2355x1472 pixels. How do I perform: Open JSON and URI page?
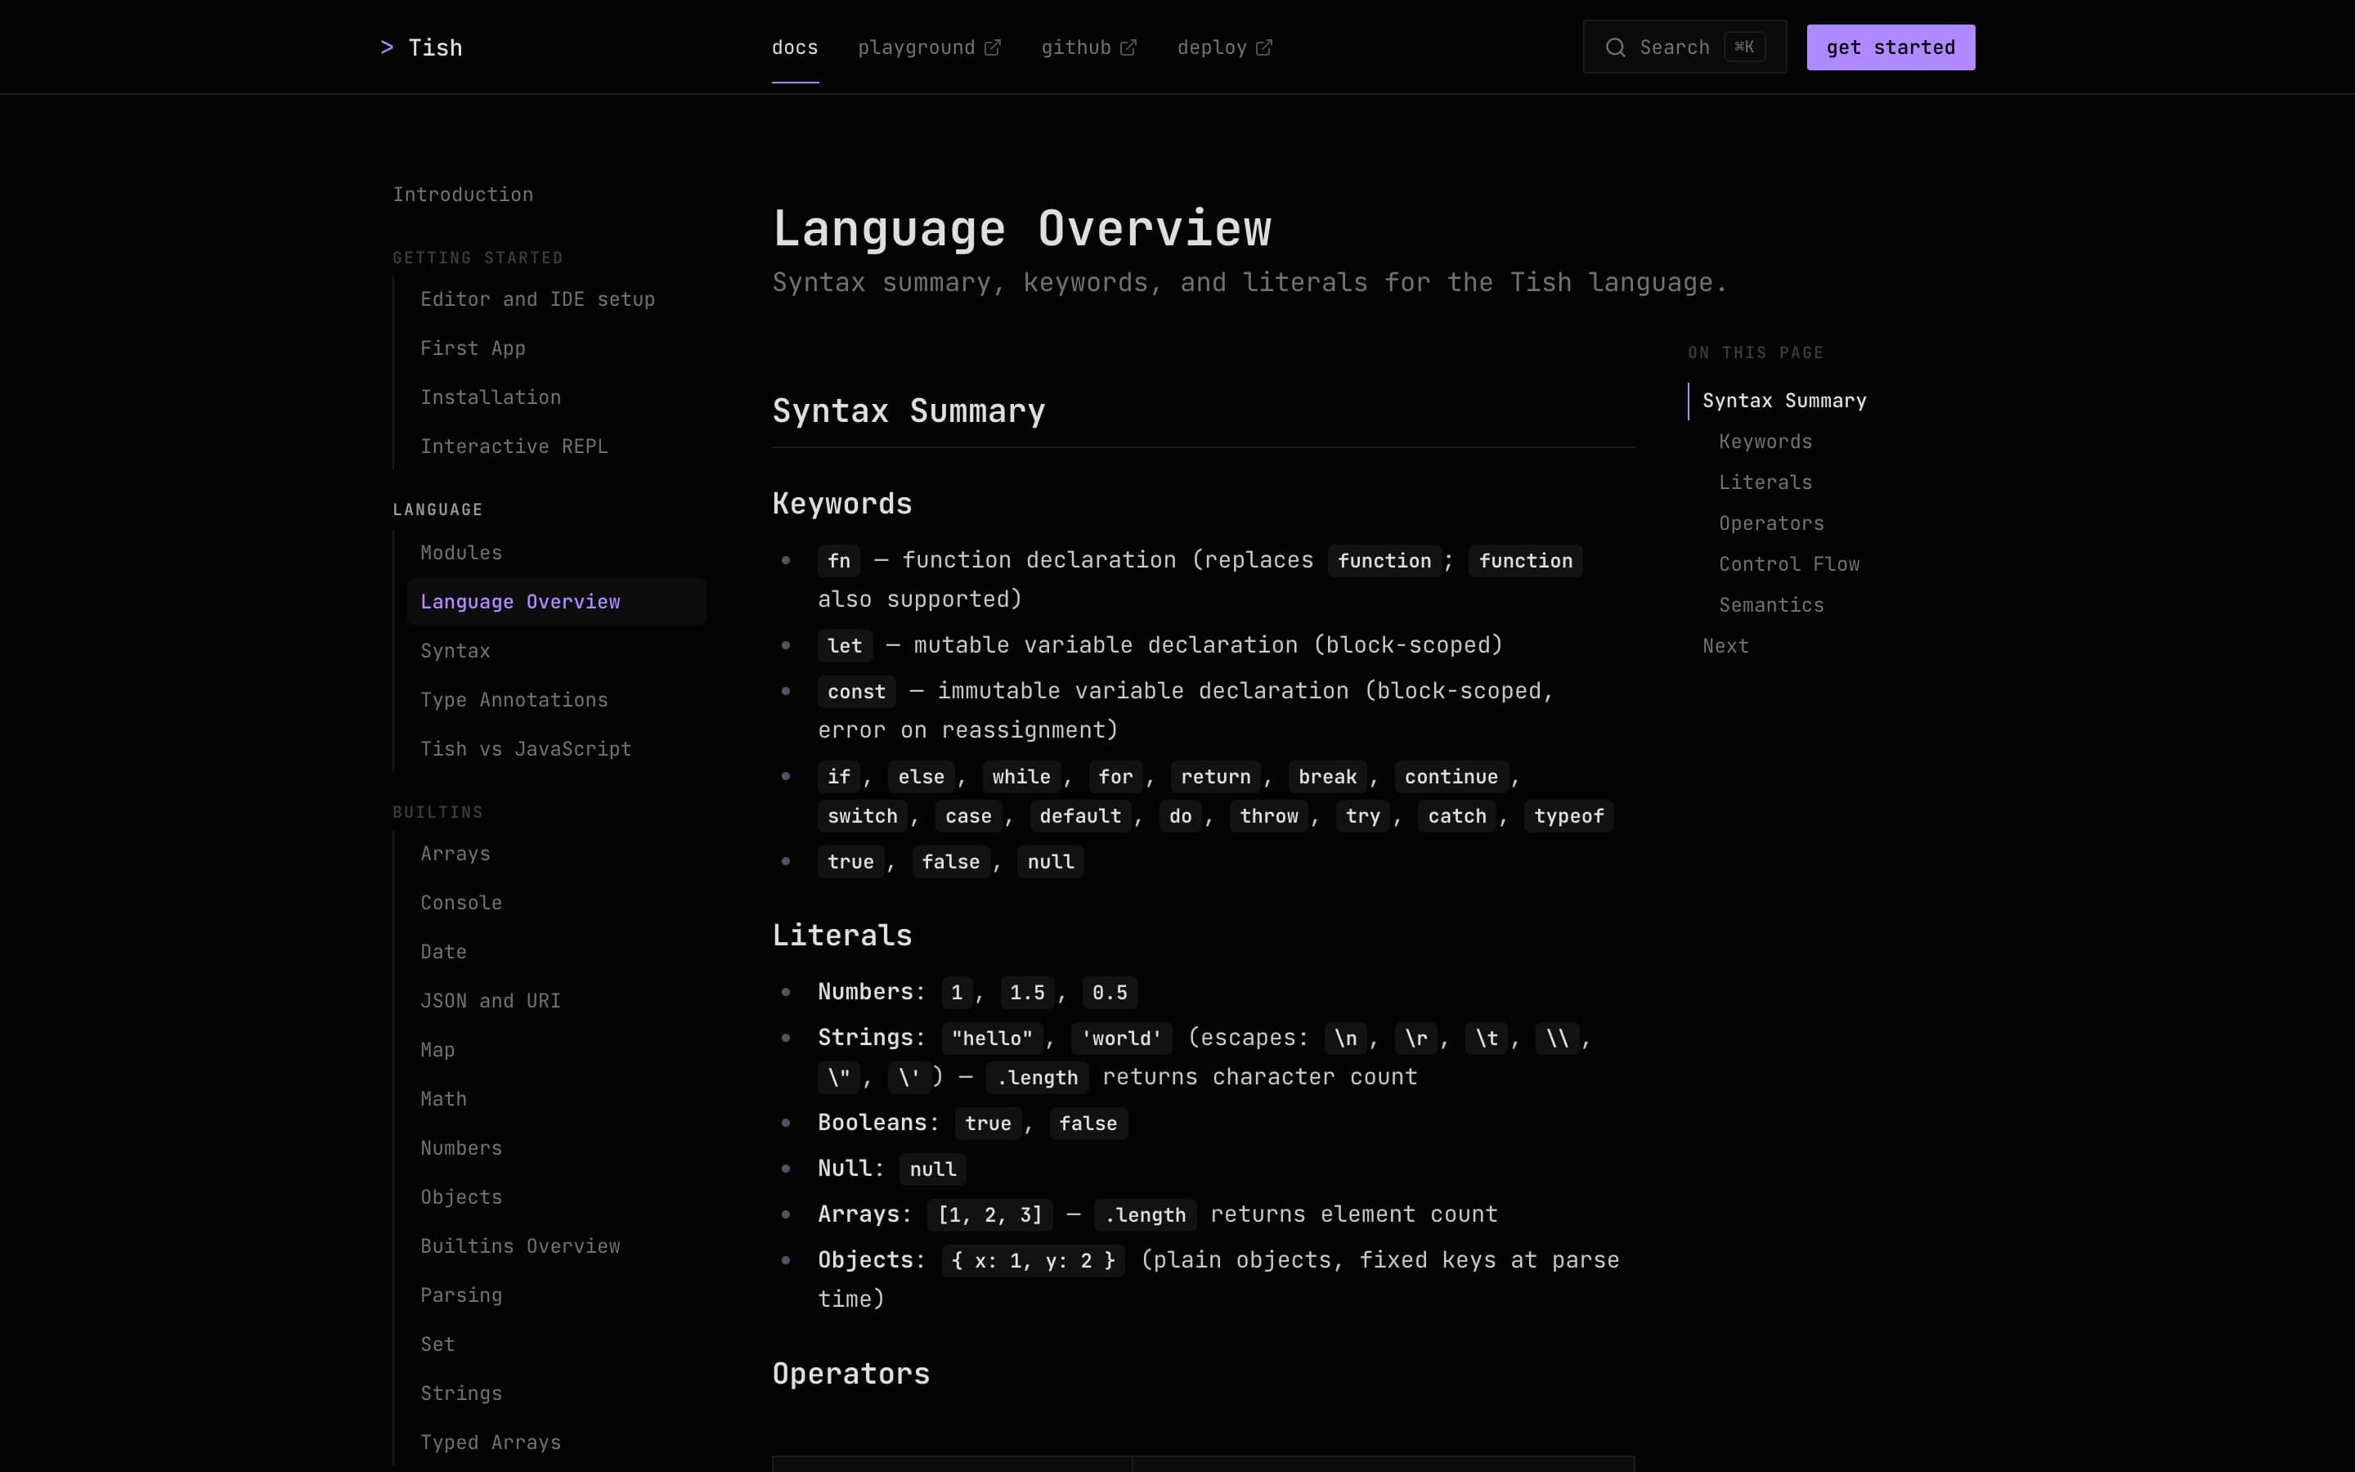(491, 1001)
